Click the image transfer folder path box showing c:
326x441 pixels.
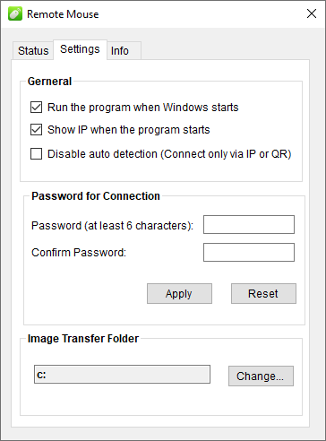122,374
